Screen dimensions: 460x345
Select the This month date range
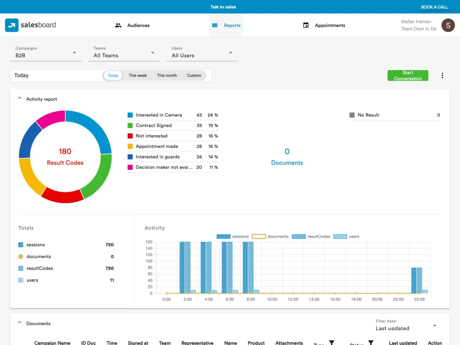167,75
